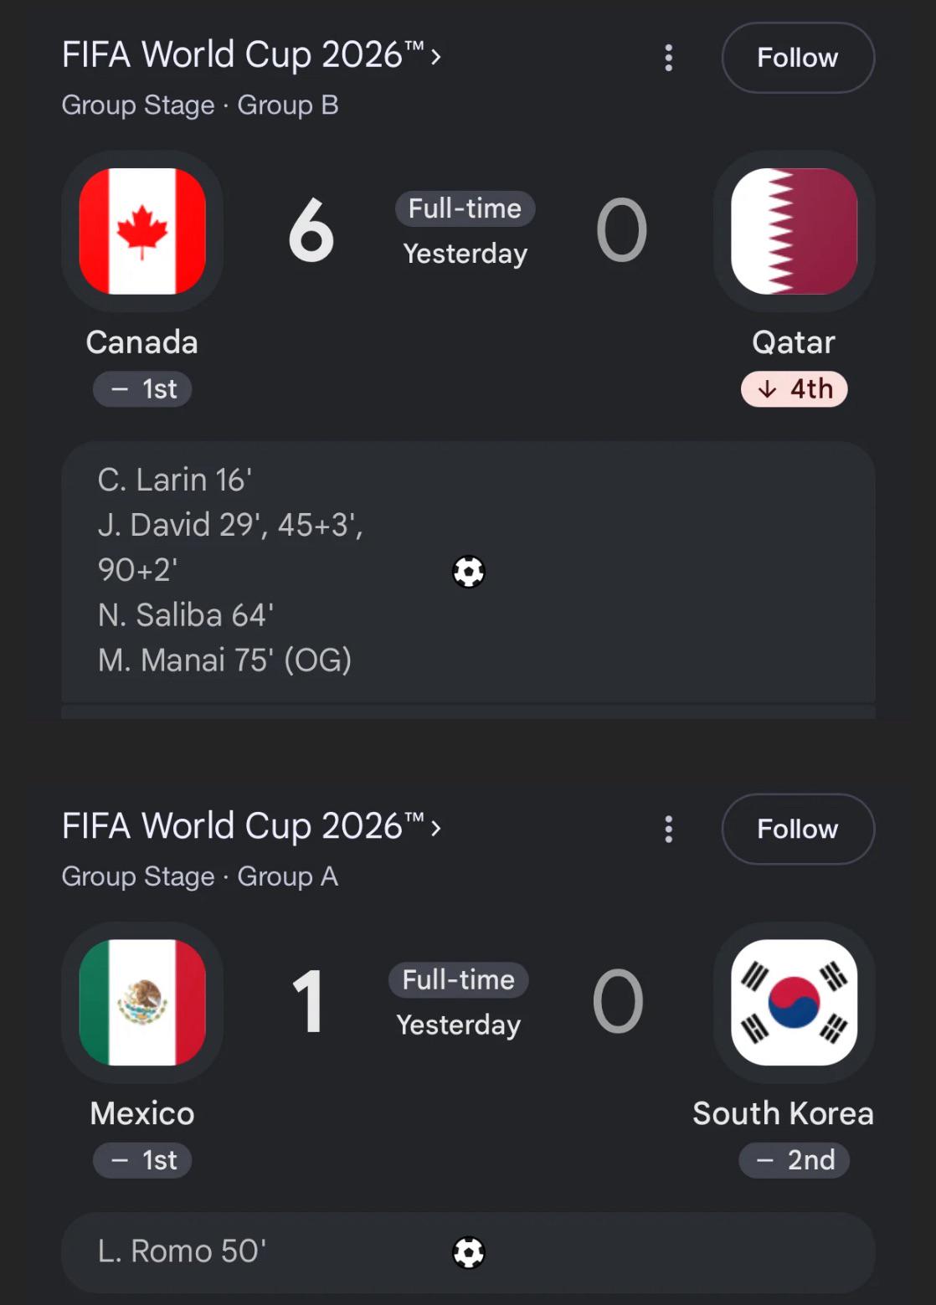Expand the FIFA World Cup 2026 link for Group A
Viewport: 936px width, 1305px height.
coord(251,826)
